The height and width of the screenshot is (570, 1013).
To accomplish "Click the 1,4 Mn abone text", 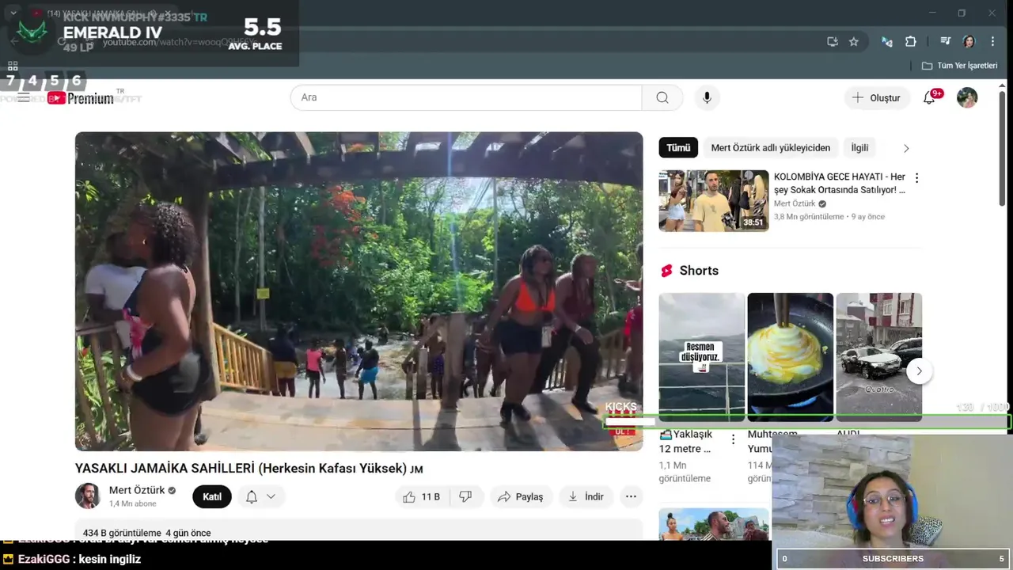I will coord(133,503).
